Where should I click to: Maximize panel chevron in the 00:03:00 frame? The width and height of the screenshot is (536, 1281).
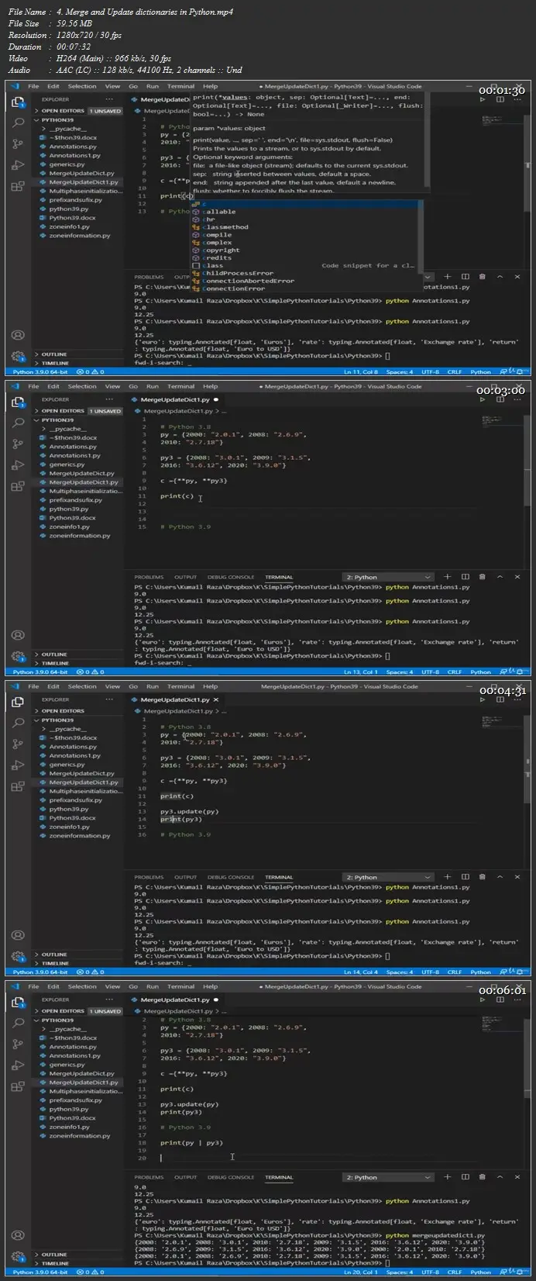point(500,577)
